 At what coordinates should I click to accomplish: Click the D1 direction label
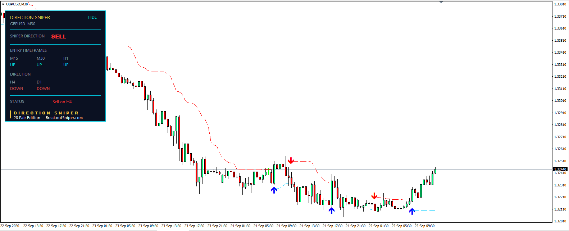tap(39, 82)
